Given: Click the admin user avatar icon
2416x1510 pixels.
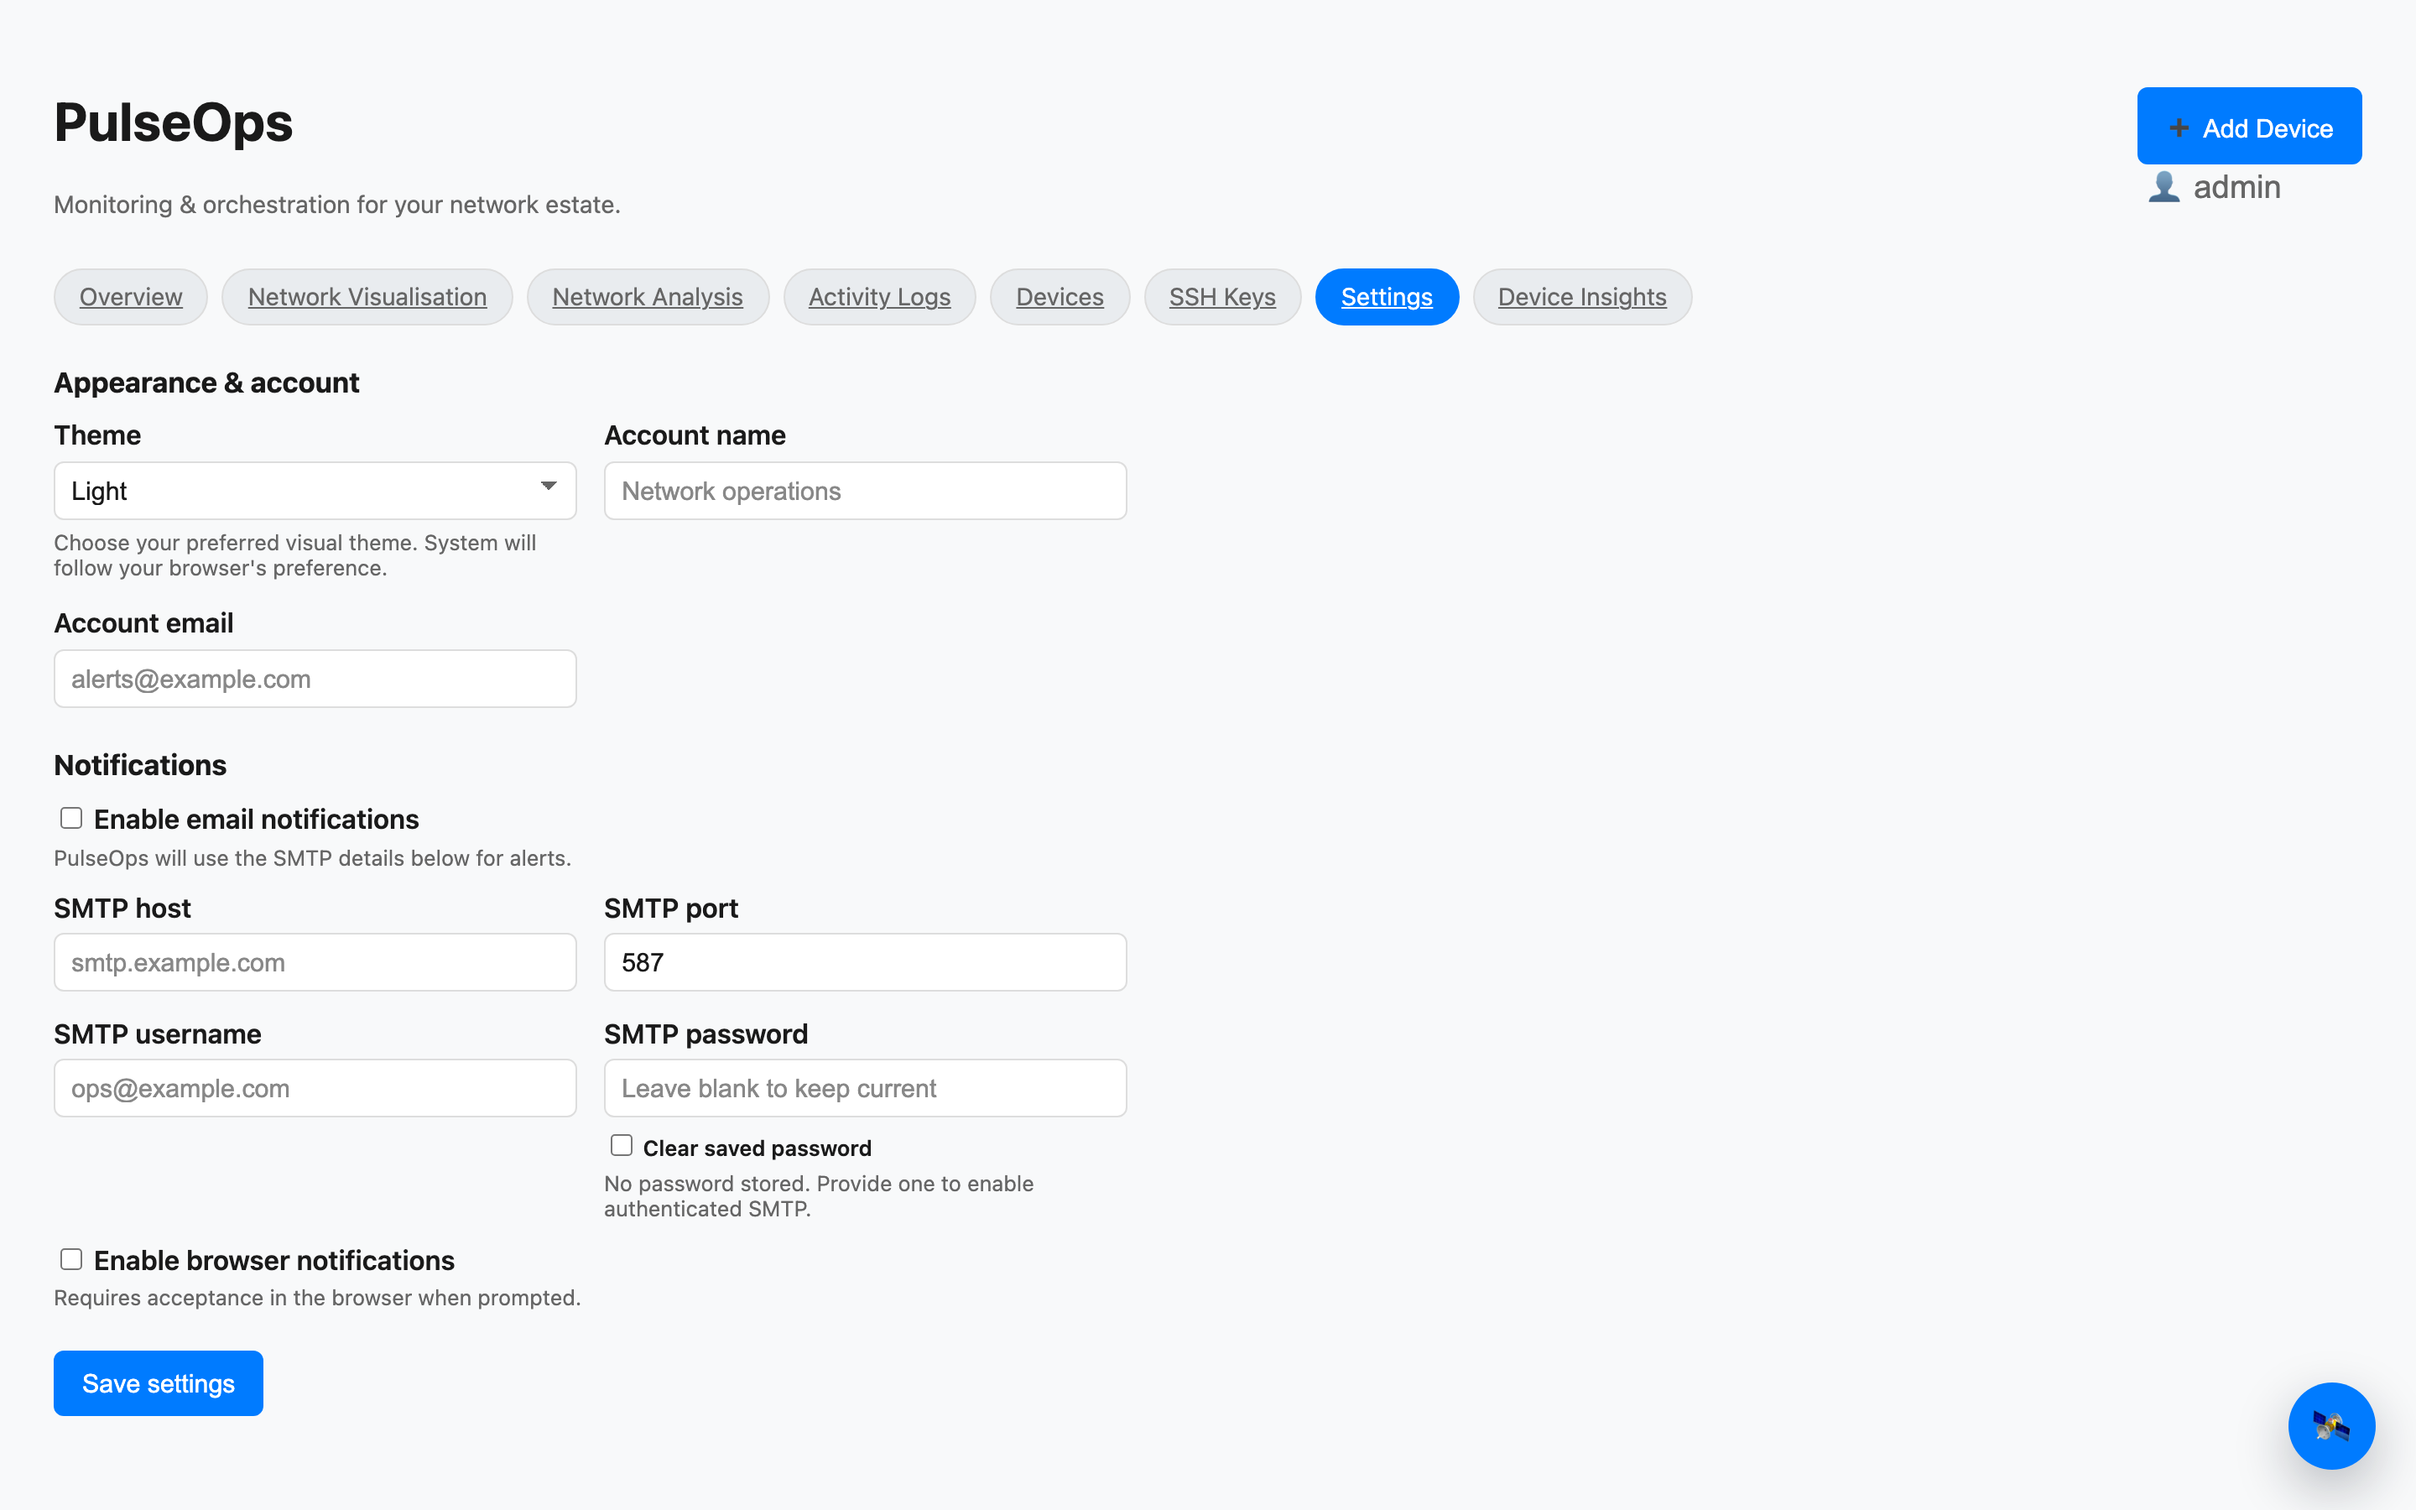Looking at the screenshot, I should (x=2164, y=185).
